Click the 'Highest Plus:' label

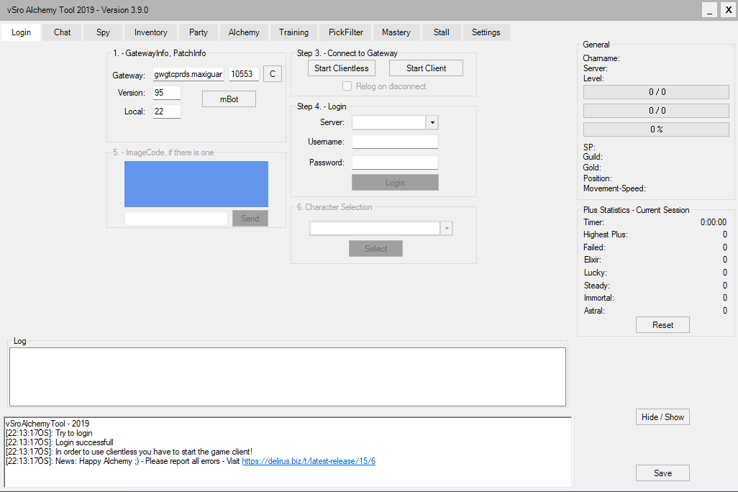pyautogui.click(x=605, y=234)
